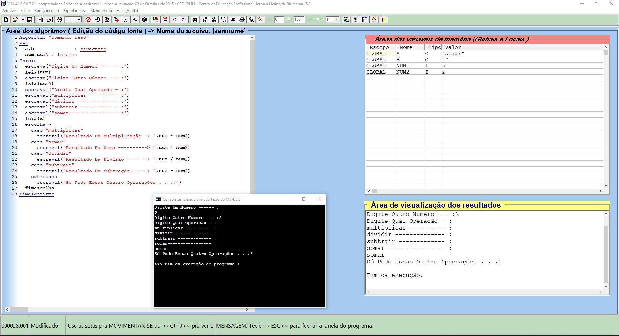Open the Arquivo menu
Viewport: 619px width, 336px height.
9,11
